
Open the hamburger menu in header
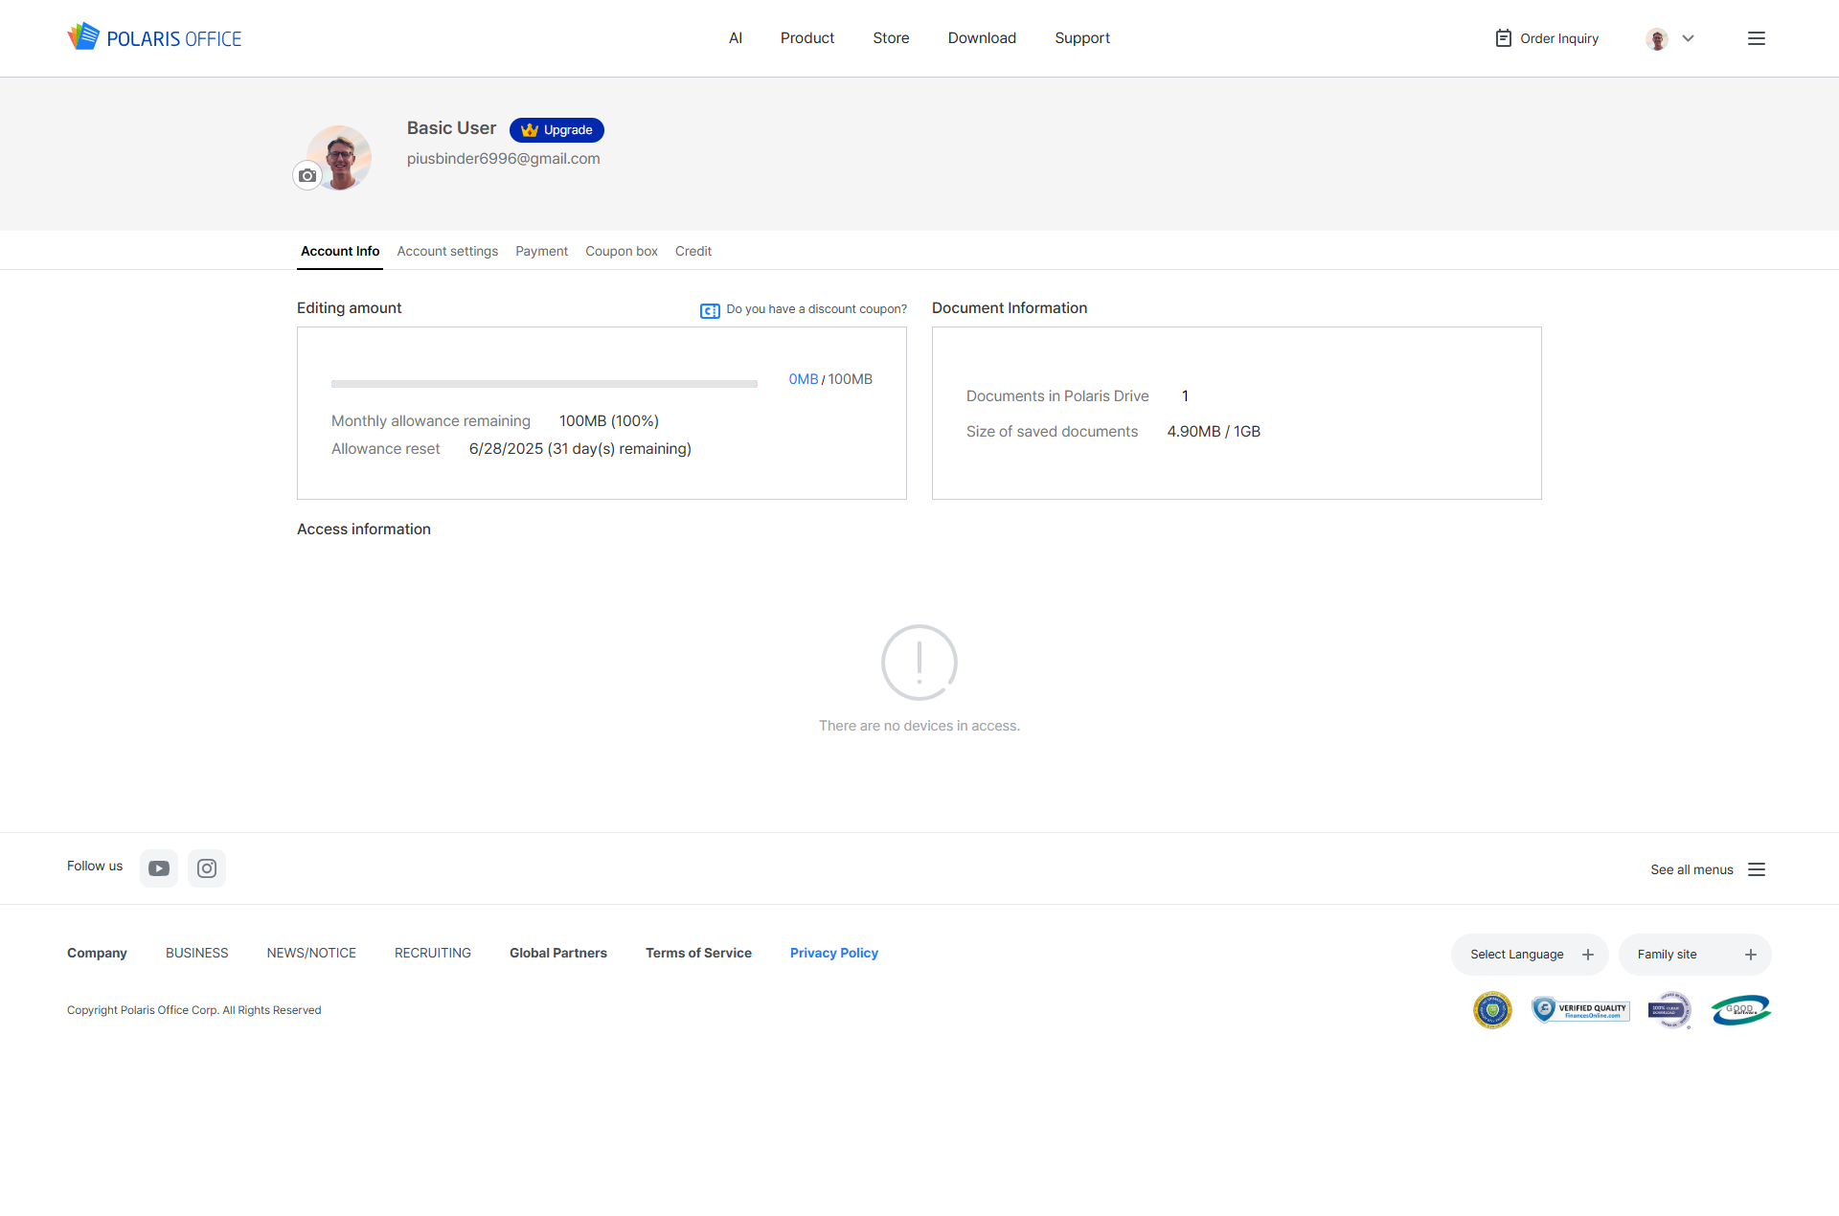[x=1756, y=38]
